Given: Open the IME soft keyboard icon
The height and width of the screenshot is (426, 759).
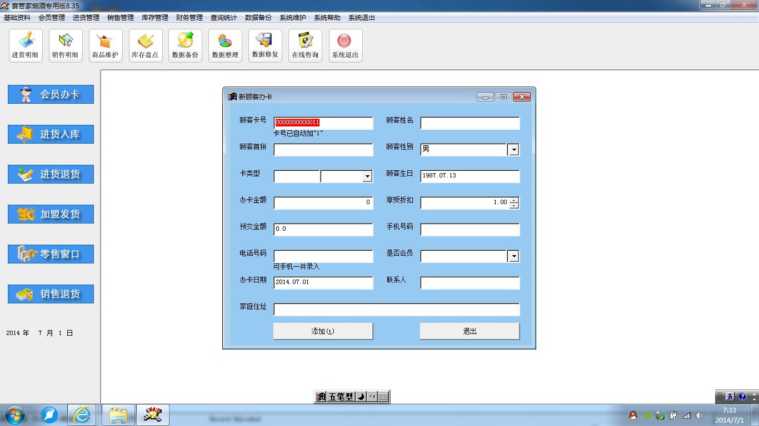Looking at the screenshot, I should point(383,397).
